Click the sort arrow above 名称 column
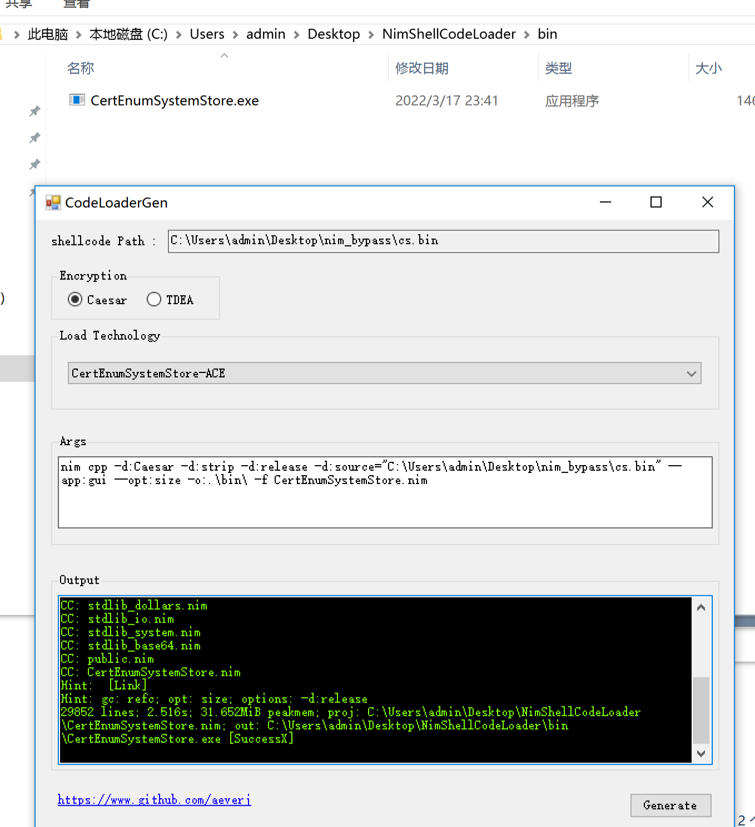 pos(225,56)
